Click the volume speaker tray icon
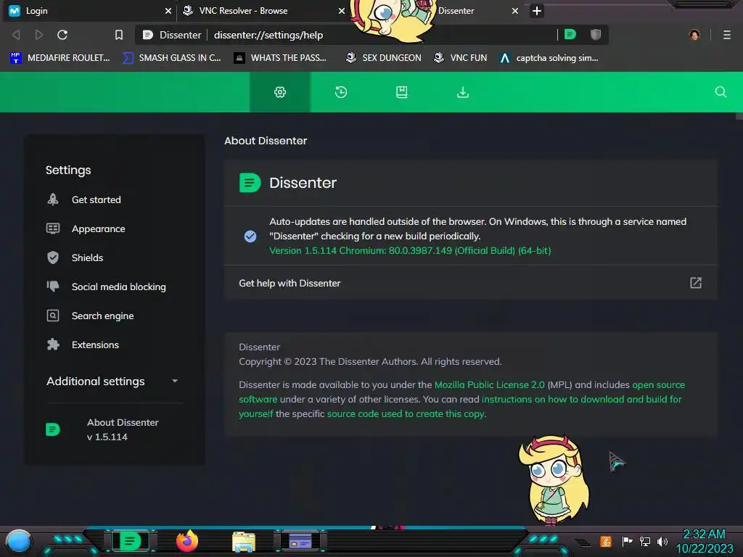This screenshot has height=557, width=743. click(x=662, y=541)
